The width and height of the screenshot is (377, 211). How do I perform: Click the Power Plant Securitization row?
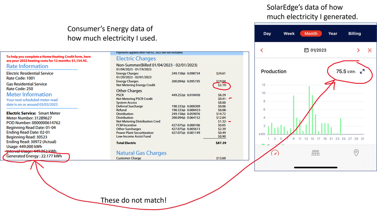point(171,133)
